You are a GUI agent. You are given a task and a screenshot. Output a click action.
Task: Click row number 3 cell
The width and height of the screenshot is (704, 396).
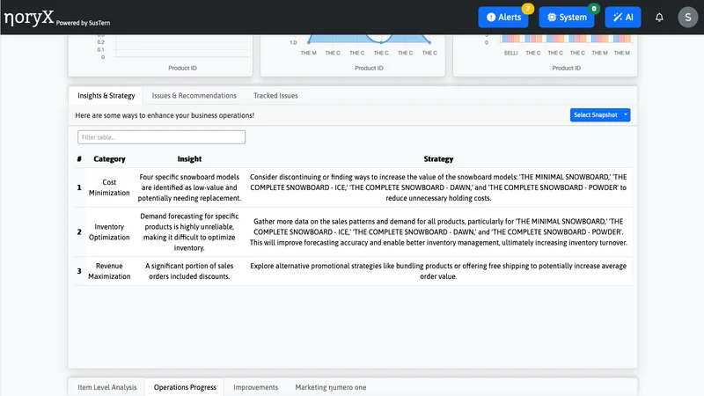point(79,271)
